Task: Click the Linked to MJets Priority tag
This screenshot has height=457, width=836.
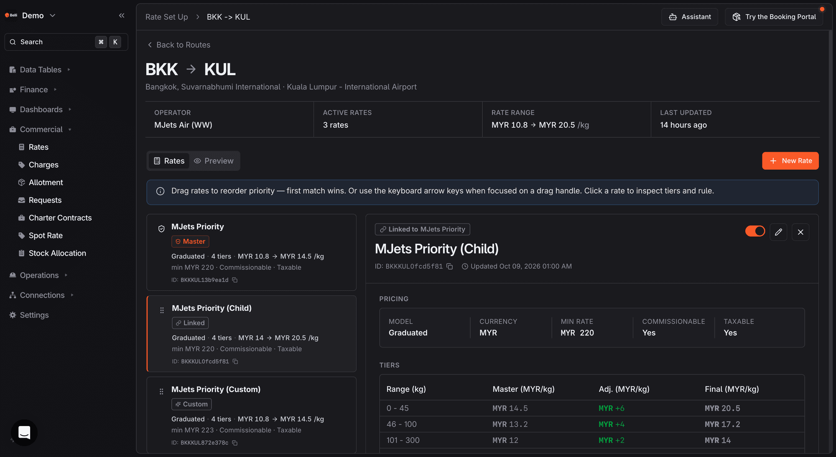Action: click(423, 229)
